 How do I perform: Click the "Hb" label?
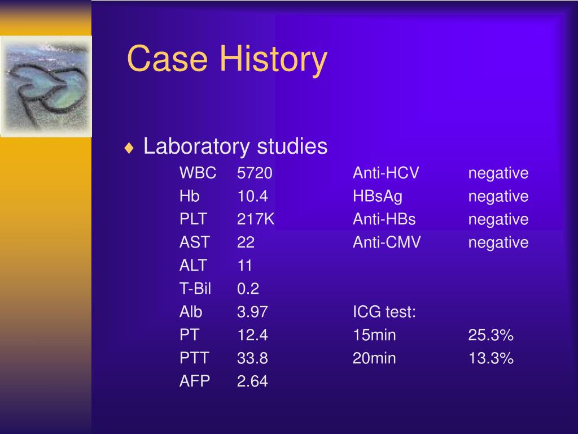click(190, 196)
